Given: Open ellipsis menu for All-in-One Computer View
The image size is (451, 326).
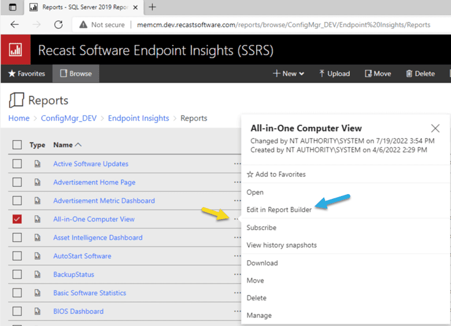Looking at the screenshot, I should (x=236, y=219).
